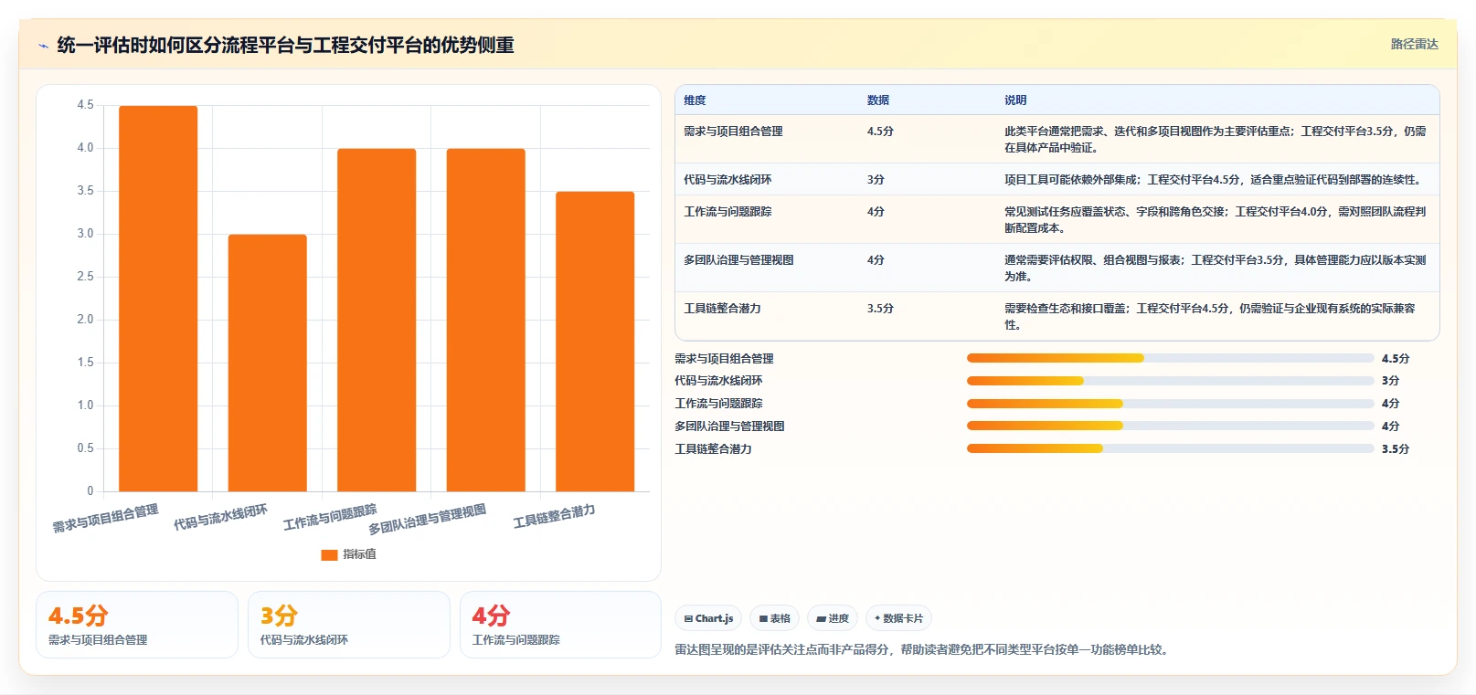This screenshot has height=695, width=1476.
Task: Open the 4分 工作流与问题跟踪 data card
Action: point(560,625)
